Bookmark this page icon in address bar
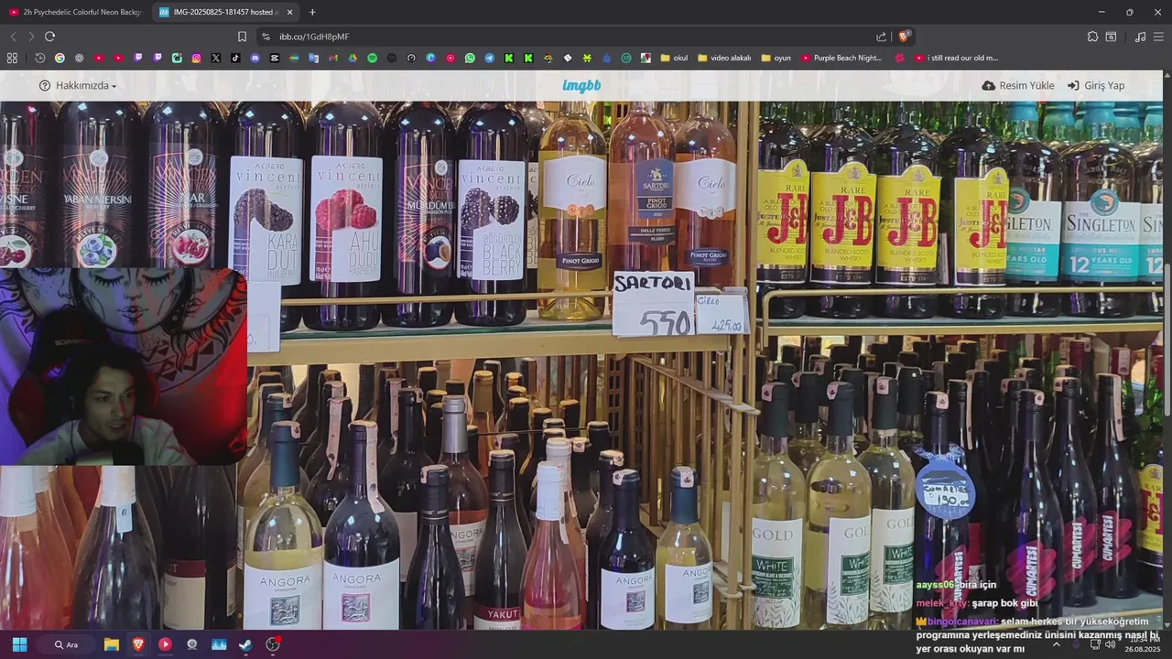Screen dimensions: 1172x659 (242, 37)
